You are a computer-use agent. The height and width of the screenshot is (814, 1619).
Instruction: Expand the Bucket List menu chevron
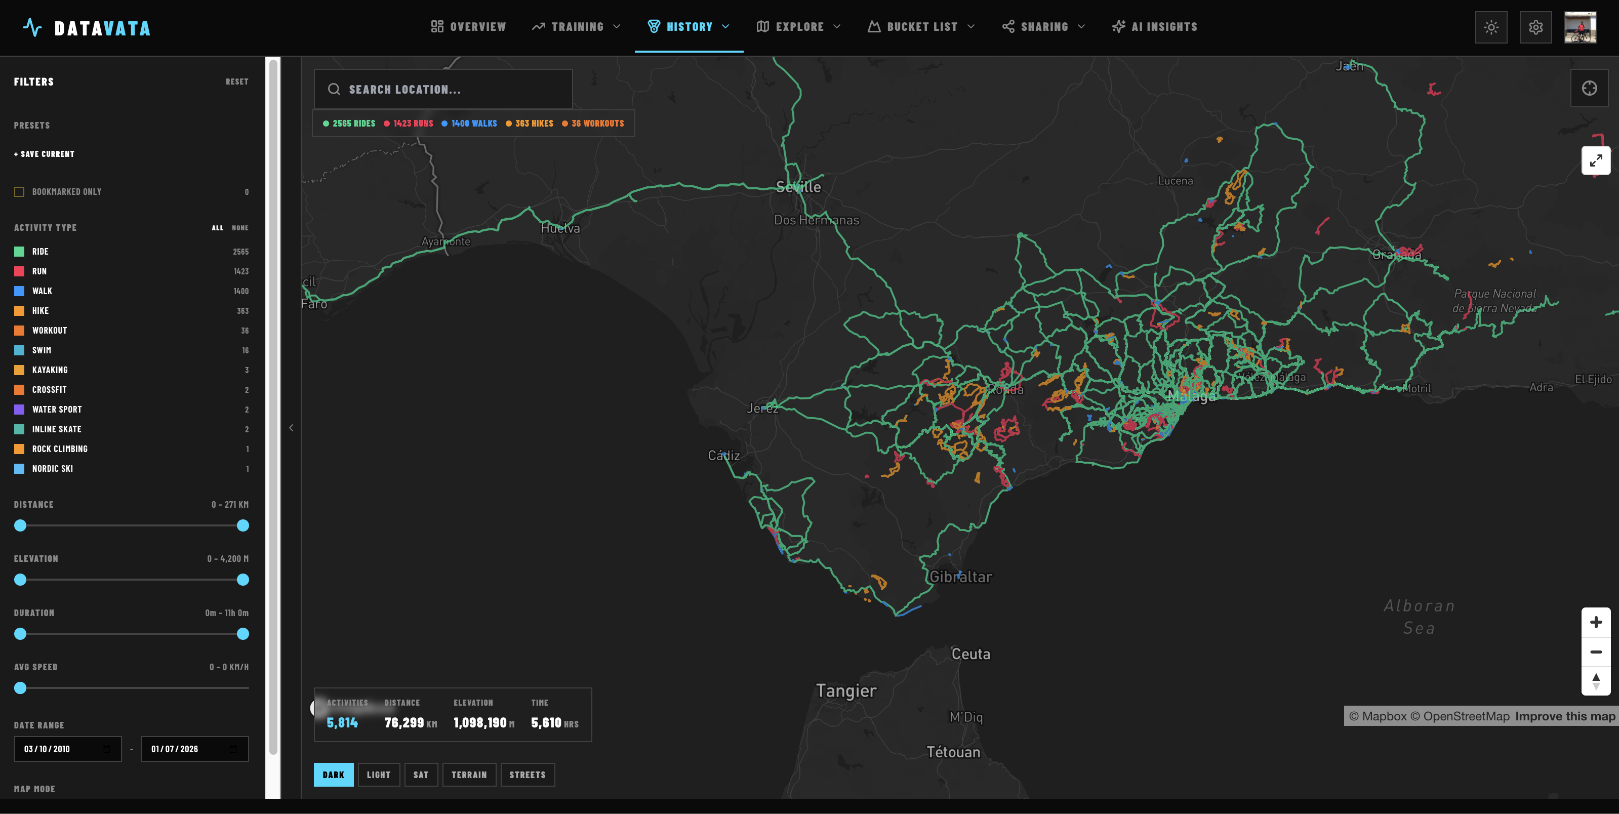click(x=971, y=26)
